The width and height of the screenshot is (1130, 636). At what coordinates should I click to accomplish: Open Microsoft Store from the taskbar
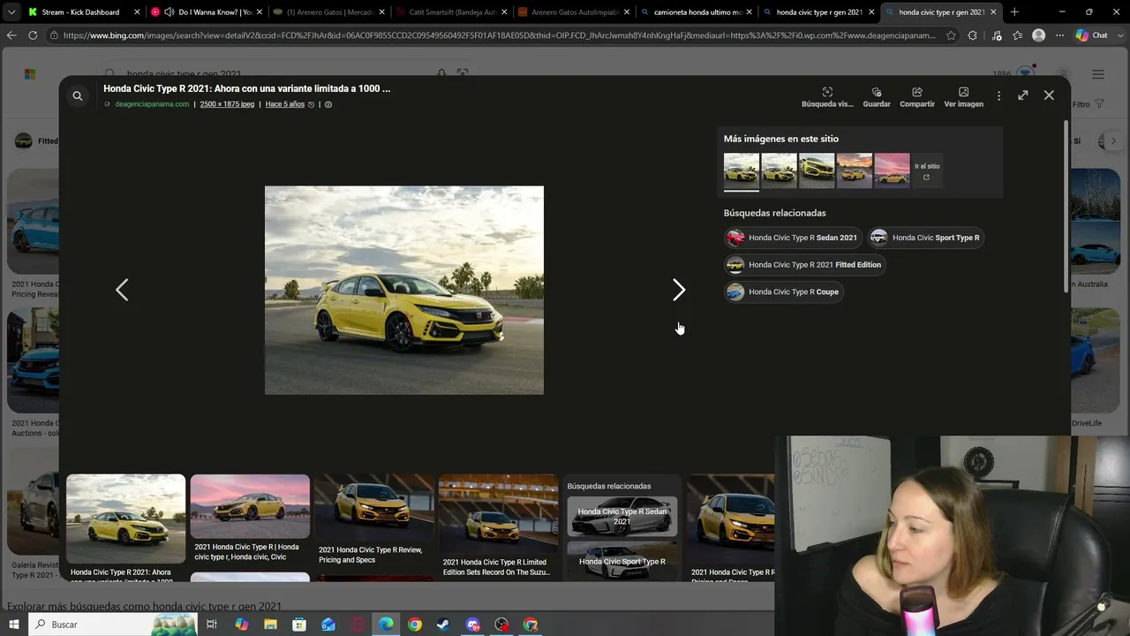point(299,625)
